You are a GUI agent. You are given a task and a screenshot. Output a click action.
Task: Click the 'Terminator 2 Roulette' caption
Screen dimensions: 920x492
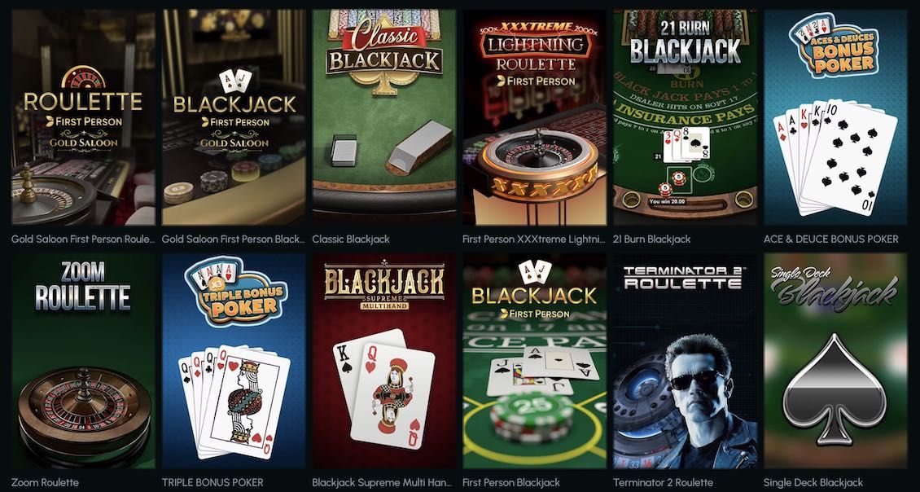(663, 482)
